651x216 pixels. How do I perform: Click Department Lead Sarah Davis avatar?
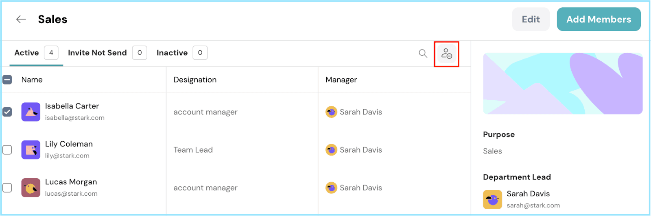tap(492, 199)
